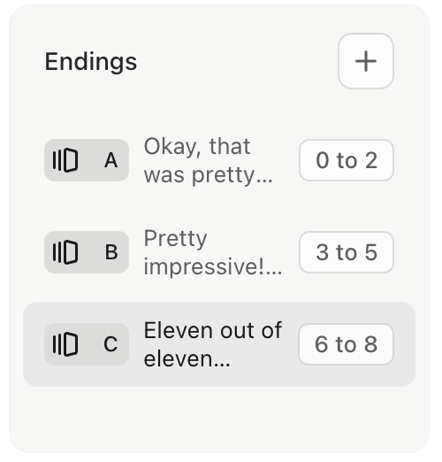Select the letter C on the third ending badge

click(x=110, y=344)
